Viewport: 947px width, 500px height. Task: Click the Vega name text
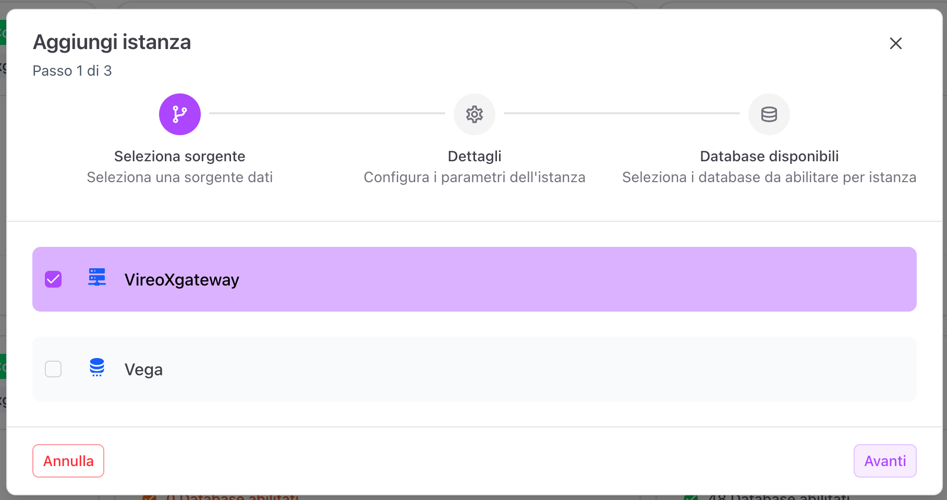click(143, 370)
